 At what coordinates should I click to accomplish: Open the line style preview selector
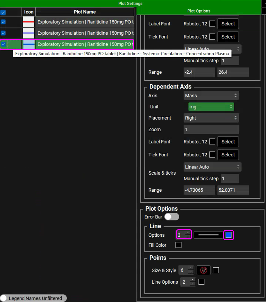pyautogui.click(x=208, y=235)
